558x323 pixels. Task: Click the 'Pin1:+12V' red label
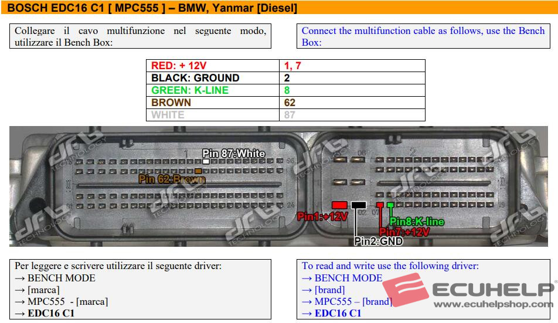click(322, 216)
